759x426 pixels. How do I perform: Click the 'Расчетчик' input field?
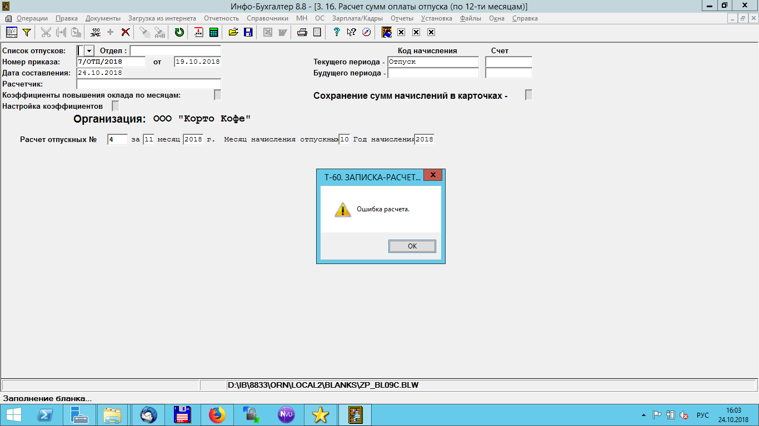pyautogui.click(x=149, y=84)
